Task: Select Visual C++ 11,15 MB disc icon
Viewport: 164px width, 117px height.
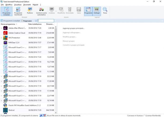Action: pyautogui.click(x=5, y=71)
